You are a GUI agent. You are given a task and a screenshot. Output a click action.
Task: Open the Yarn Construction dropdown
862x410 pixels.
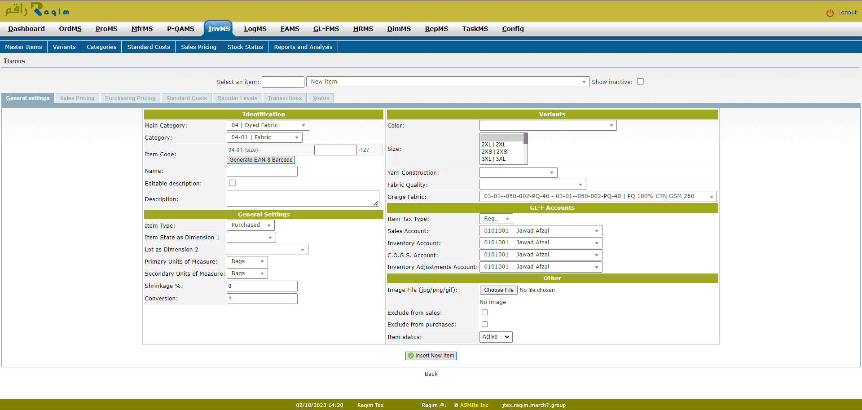pos(518,172)
